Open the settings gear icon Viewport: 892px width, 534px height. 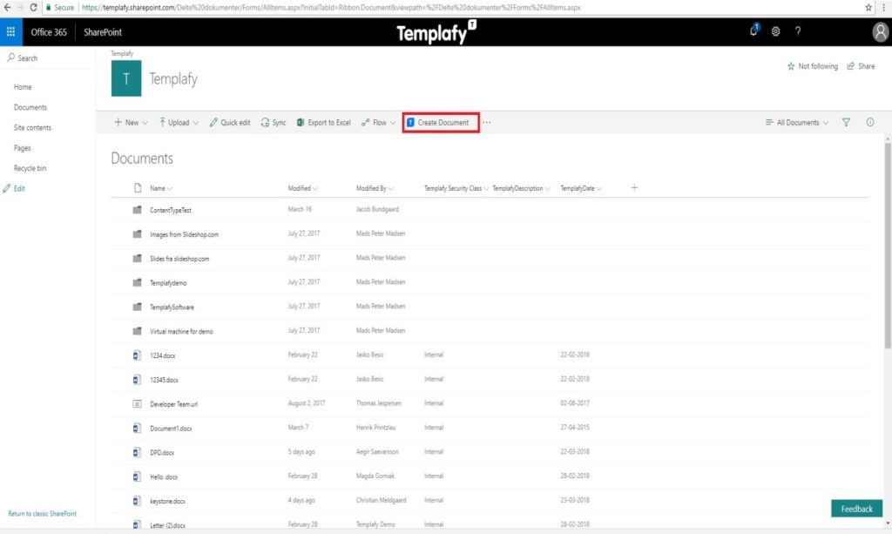tap(775, 32)
